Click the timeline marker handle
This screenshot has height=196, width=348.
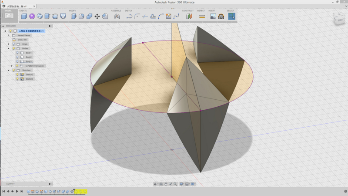point(74,190)
